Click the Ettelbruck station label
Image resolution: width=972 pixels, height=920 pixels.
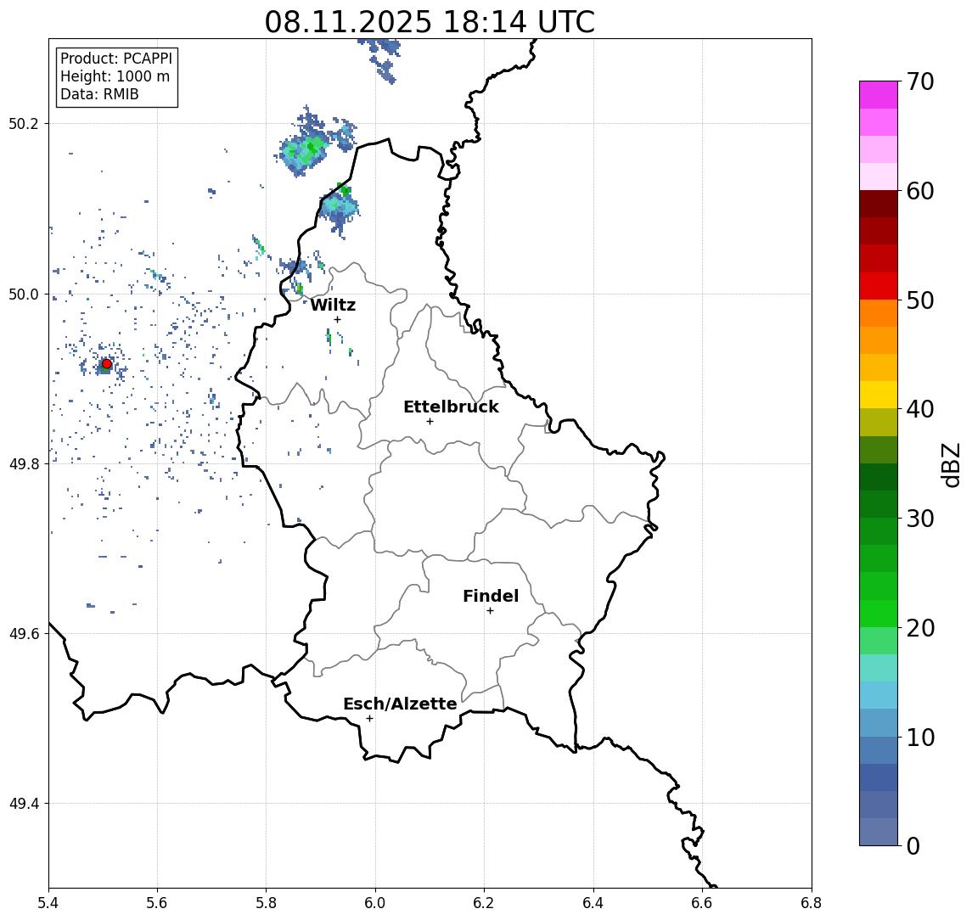451,407
